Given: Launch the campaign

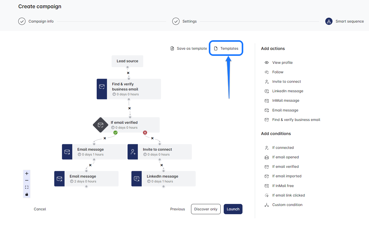Looking at the screenshot, I should click(233, 209).
